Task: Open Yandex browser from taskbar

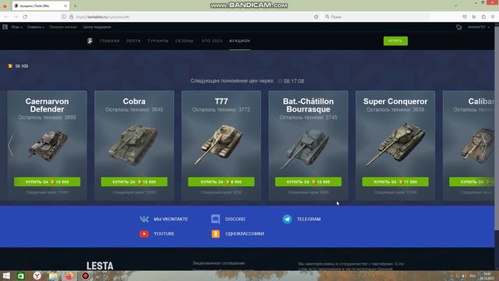Action: tap(37, 276)
